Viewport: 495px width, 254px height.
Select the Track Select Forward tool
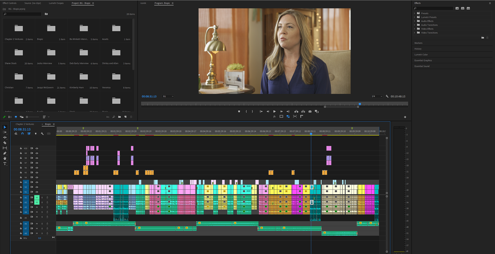tap(5, 132)
